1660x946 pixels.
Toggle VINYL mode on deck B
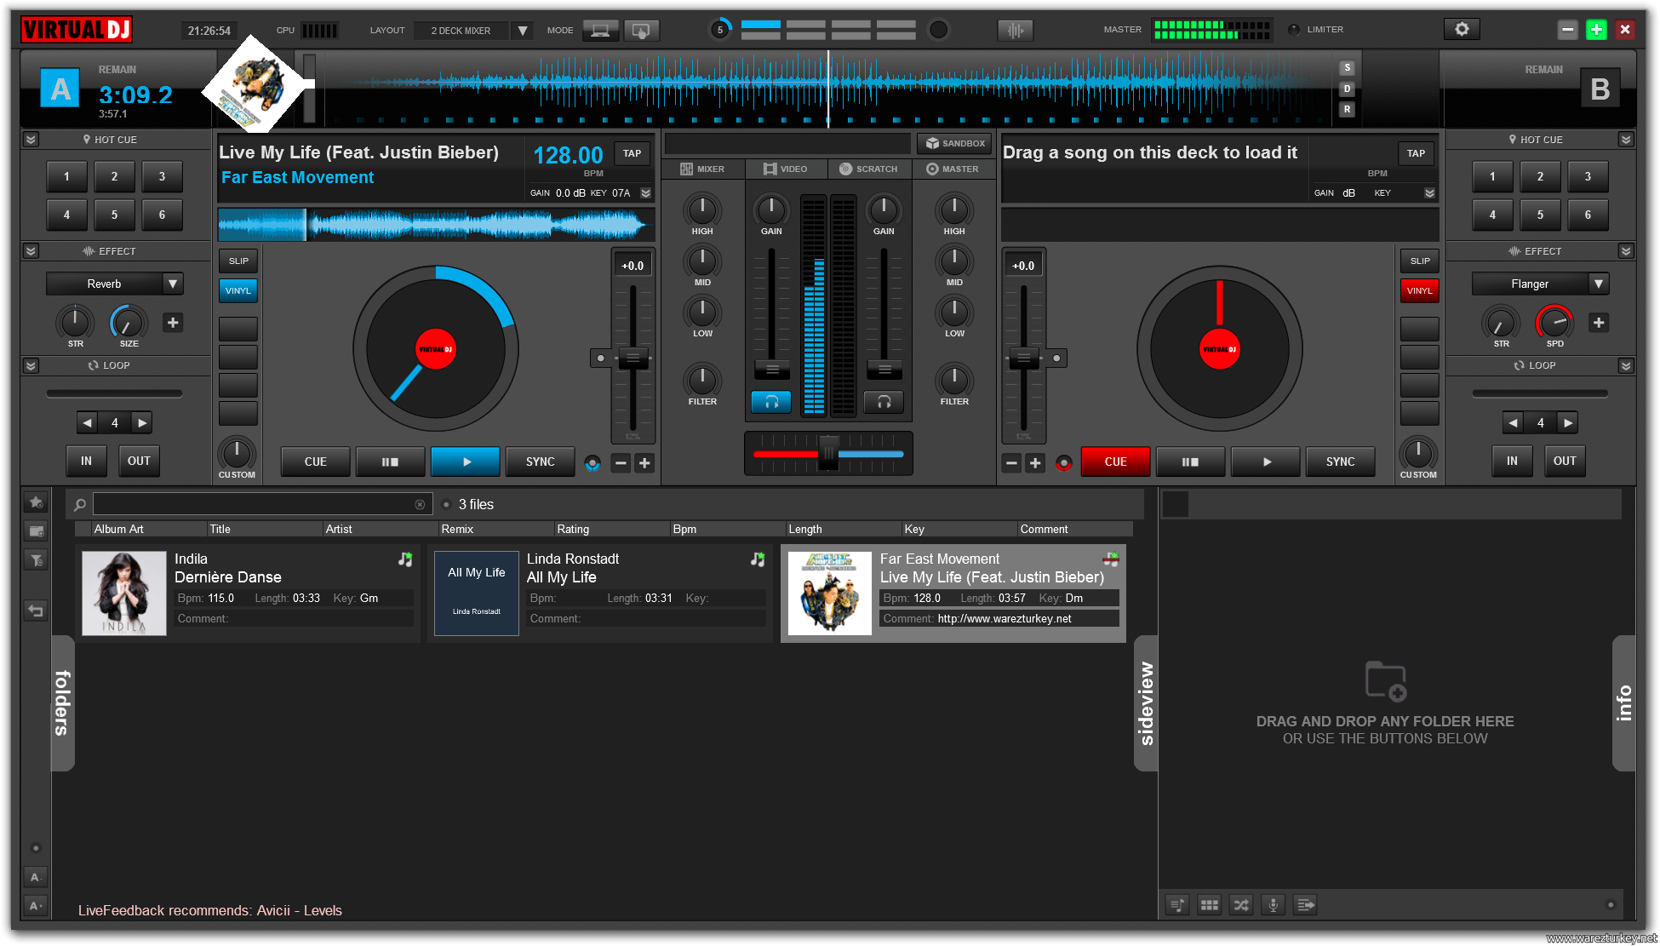1419,291
